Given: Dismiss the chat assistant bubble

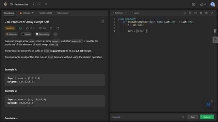Looking at the screenshot, I should coord(212,101).
